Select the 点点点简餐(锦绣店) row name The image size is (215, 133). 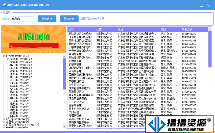point(80,51)
